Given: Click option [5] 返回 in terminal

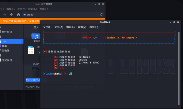Looking at the screenshot, I should [x=59, y=68].
